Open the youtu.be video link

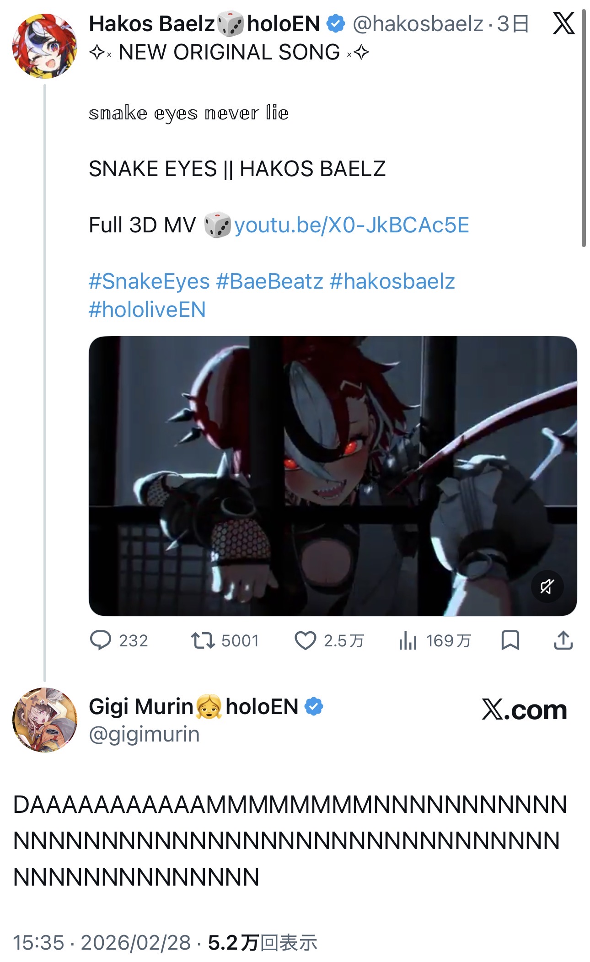pyautogui.click(x=351, y=225)
